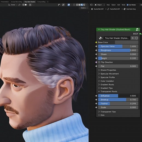This screenshot has height=142, width=142.
Task: Open the Global transform orientation dropdown
Action: click(13, 5)
